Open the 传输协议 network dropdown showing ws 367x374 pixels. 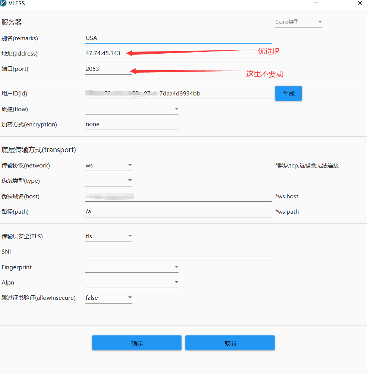pyautogui.click(x=108, y=165)
